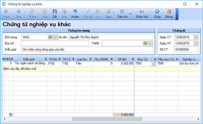Click the Xóa (delete) toolbar icon
203x124 pixels.
point(64,14)
